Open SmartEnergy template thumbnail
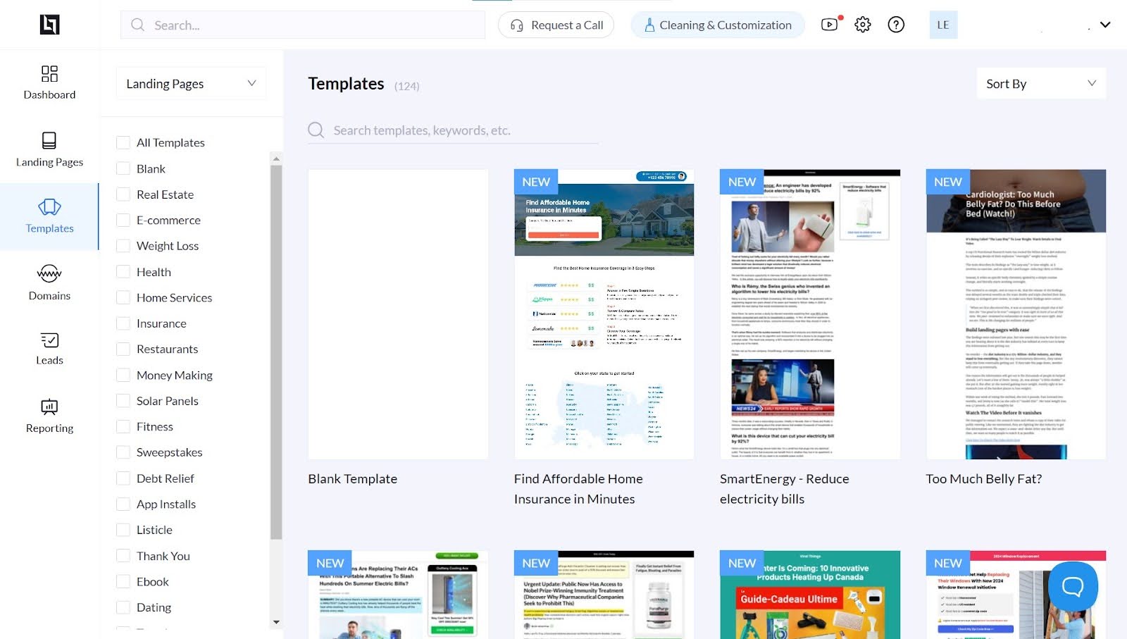 [x=810, y=314]
